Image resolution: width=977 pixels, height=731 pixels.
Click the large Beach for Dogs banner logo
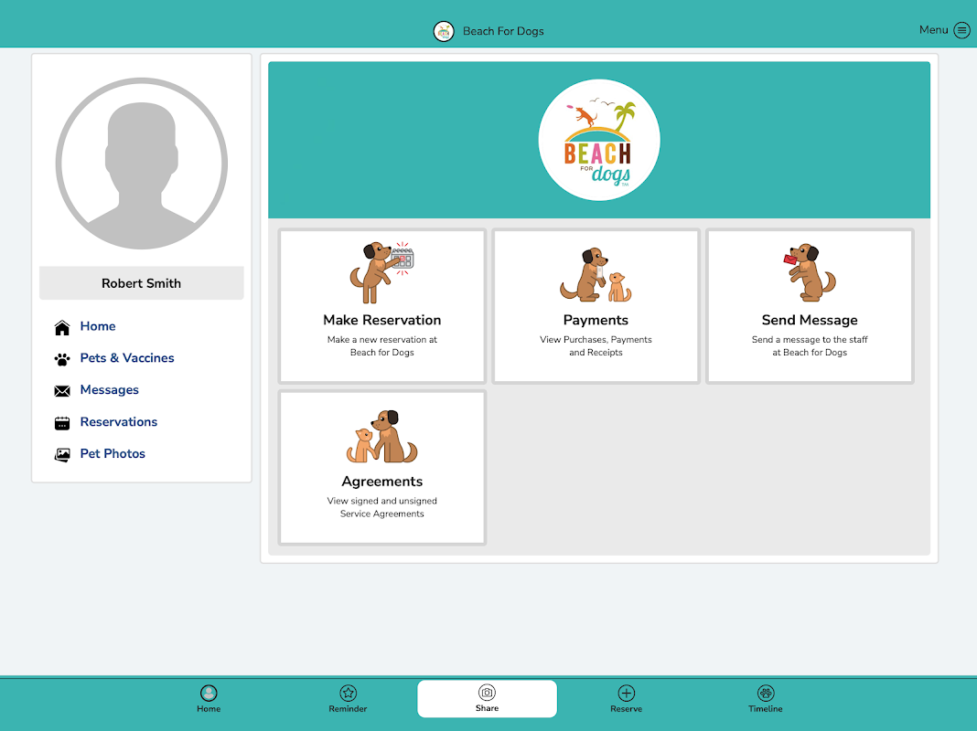[x=599, y=140]
